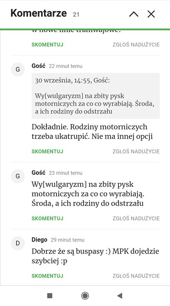Image resolution: width=170 pixels, height=306 pixels.
Task: Report abuse on the topmost partially visible comment
Action: tap(136, 45)
